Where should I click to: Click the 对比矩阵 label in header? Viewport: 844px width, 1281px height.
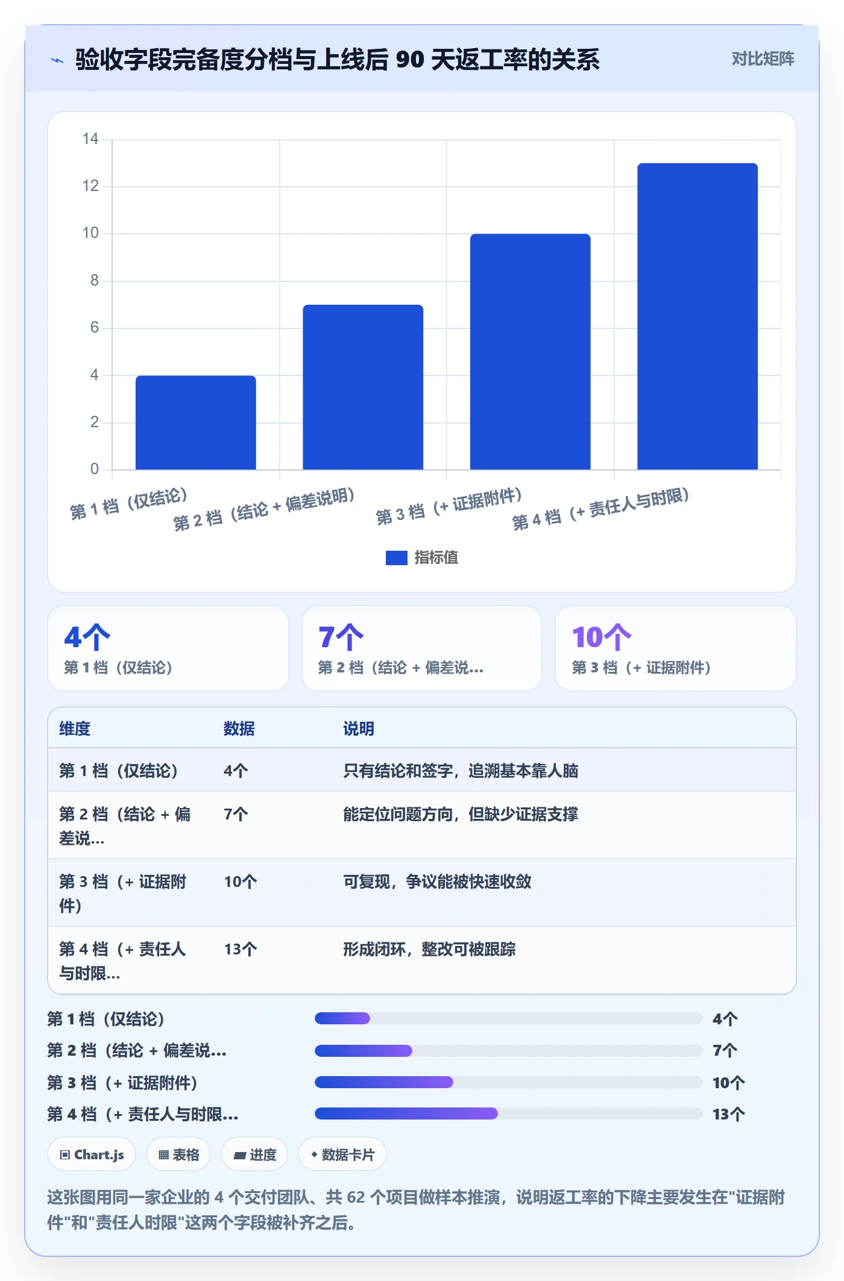[763, 59]
